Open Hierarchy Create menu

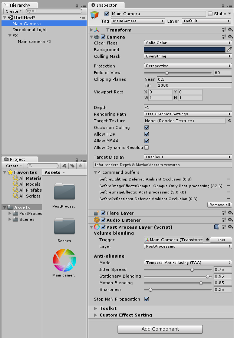pyautogui.click(x=13, y=11)
